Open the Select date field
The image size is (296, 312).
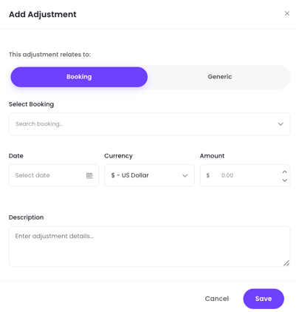pyautogui.click(x=54, y=175)
